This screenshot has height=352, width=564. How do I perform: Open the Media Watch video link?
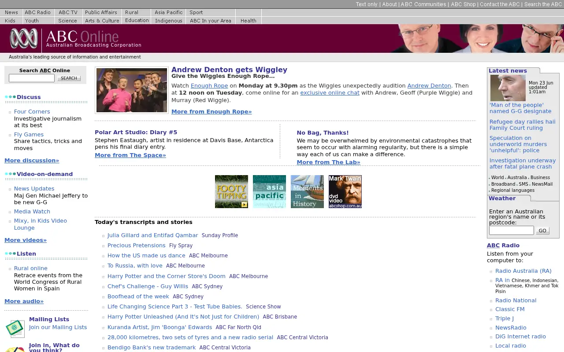click(x=32, y=212)
